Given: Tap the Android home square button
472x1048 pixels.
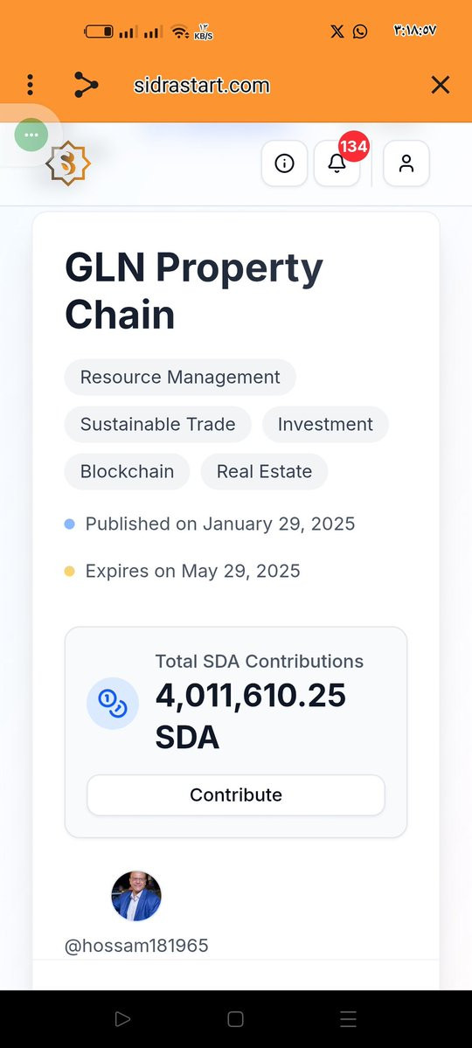Looking at the screenshot, I should [x=235, y=1018].
